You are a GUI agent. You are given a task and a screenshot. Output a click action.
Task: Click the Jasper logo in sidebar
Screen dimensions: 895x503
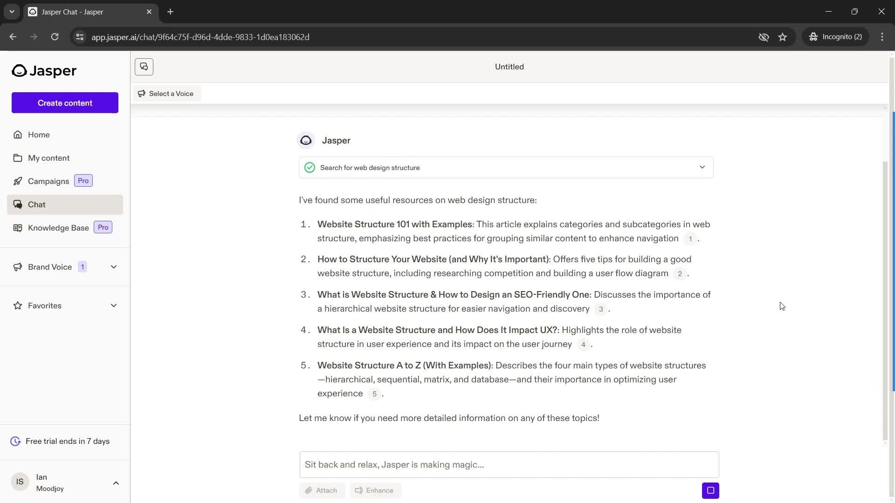44,71
